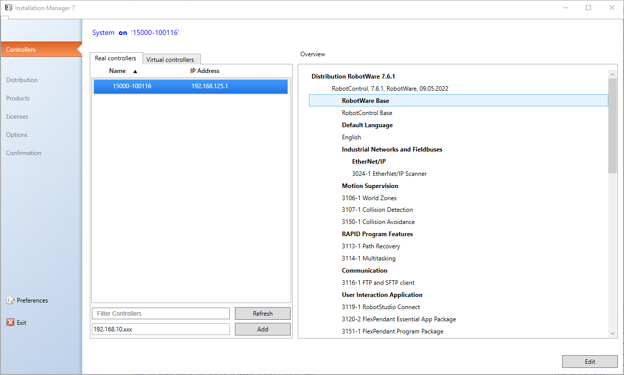The width and height of the screenshot is (624, 375).
Task: Maximize the Installation Manager window
Action: coord(588,8)
